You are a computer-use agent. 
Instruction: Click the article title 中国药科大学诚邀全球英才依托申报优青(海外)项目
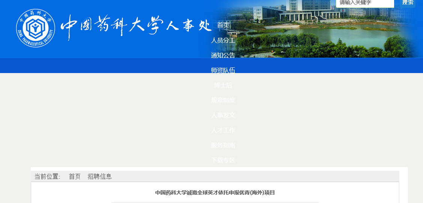point(215,193)
